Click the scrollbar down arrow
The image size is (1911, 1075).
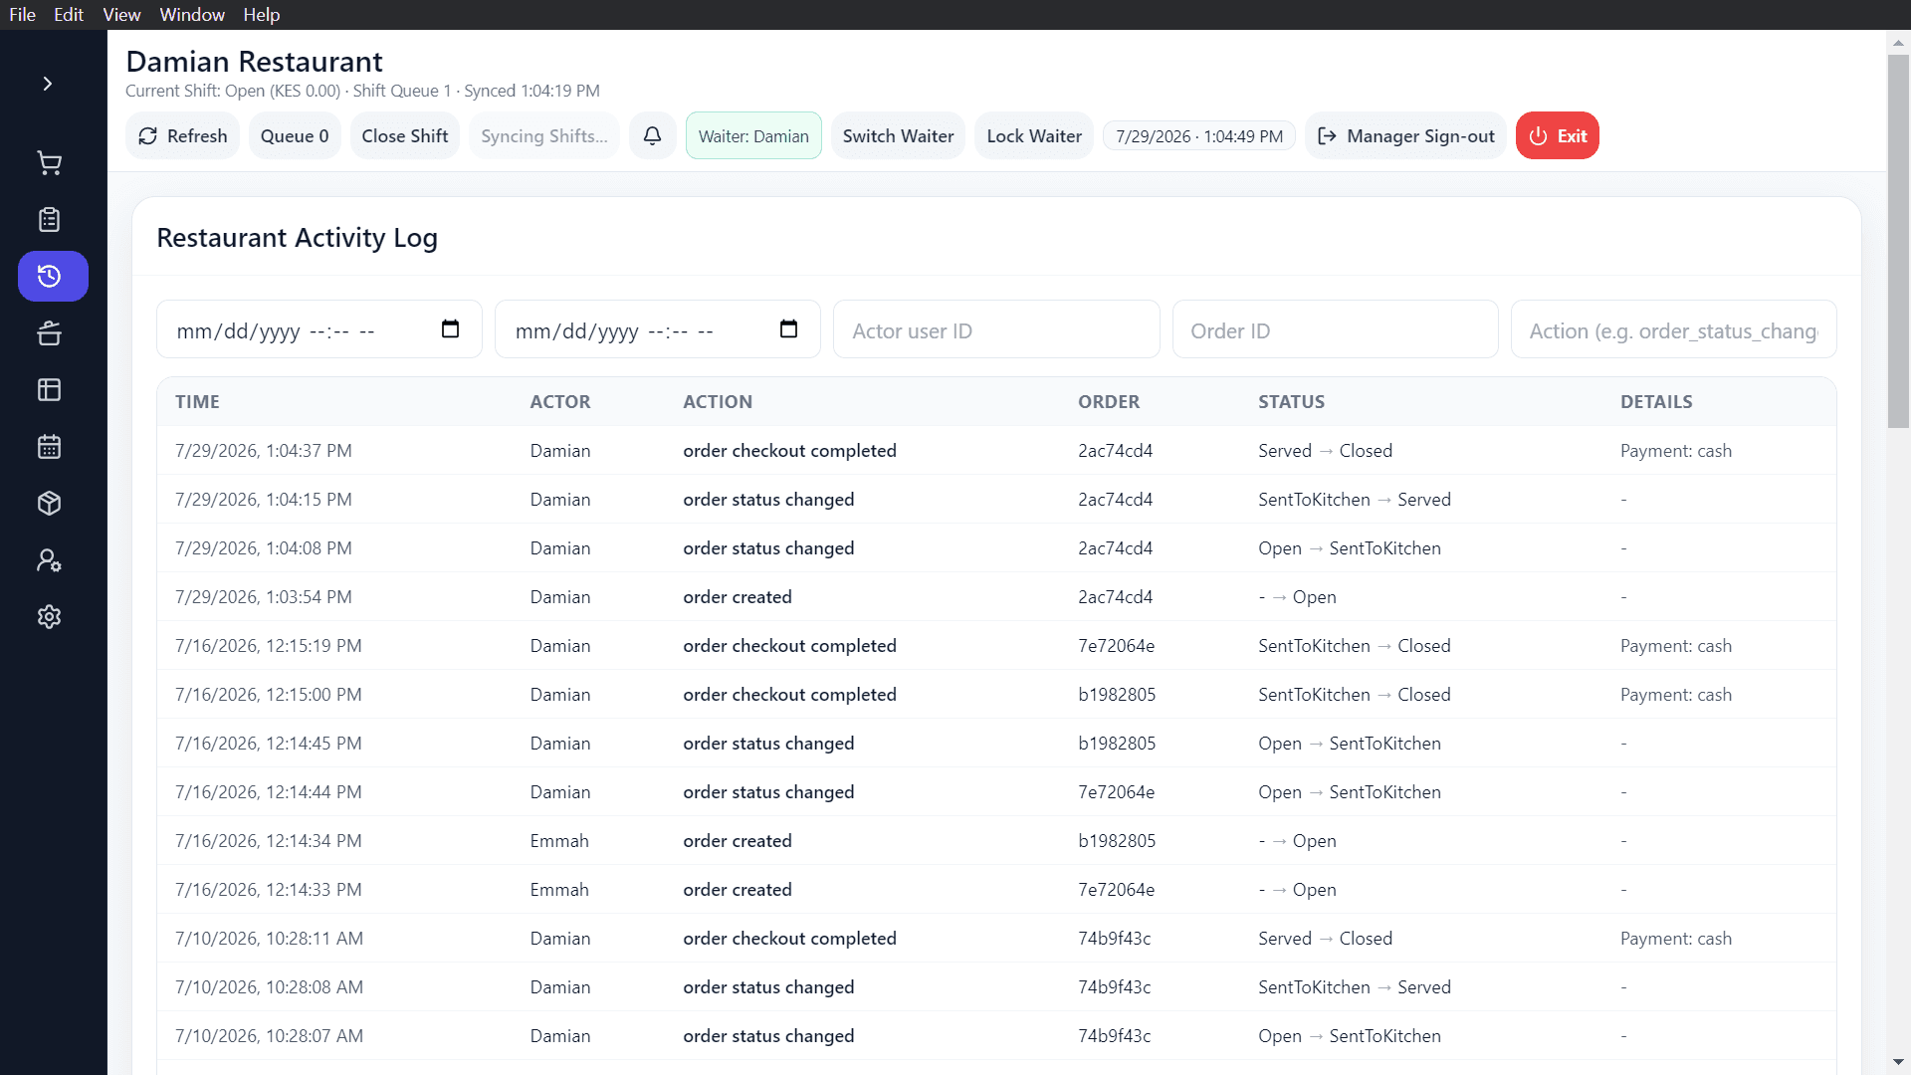1898,1062
